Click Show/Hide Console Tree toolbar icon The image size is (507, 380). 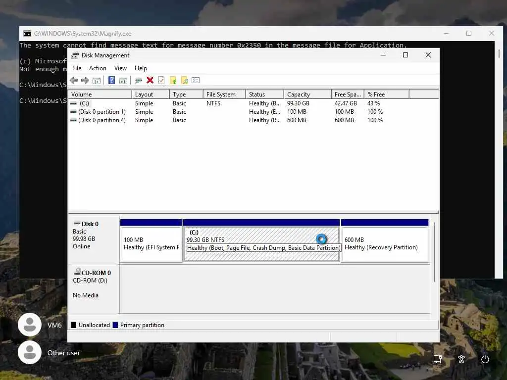[97, 81]
